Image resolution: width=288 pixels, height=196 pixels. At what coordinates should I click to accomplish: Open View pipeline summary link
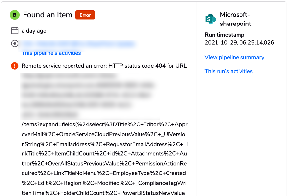pyautogui.click(x=234, y=57)
